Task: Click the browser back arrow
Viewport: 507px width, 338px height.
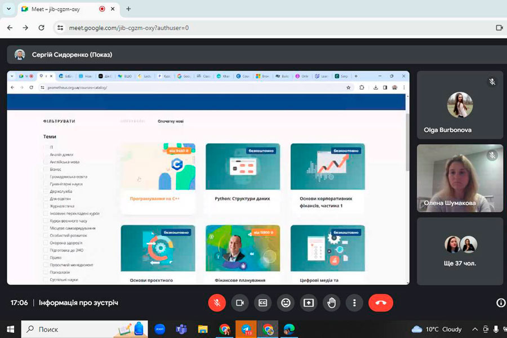Action: click(10, 28)
